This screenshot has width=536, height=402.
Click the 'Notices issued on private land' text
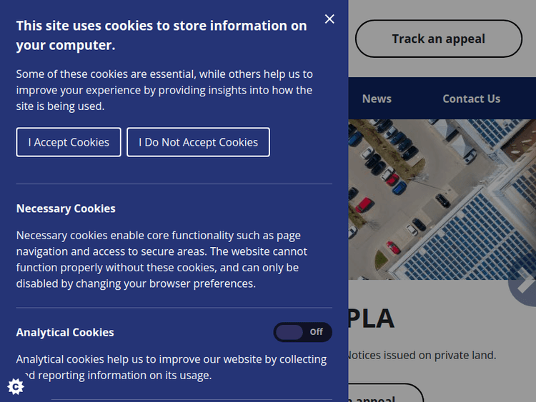[x=422, y=355]
